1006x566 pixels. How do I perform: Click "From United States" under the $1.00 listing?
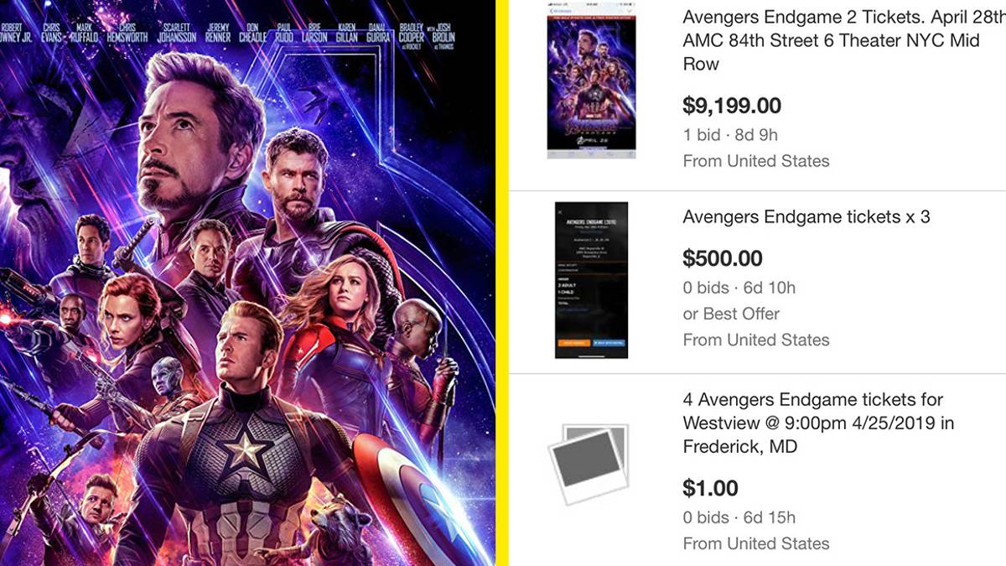[756, 543]
